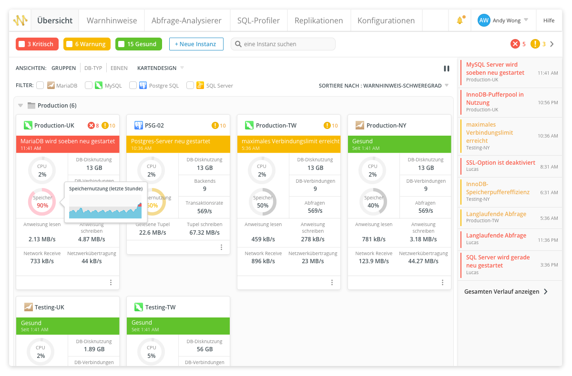This screenshot has width=572, height=376.
Task: Open the Sortiere nach Warnhinweis-Schweregrad dropdown
Action: 447,86
